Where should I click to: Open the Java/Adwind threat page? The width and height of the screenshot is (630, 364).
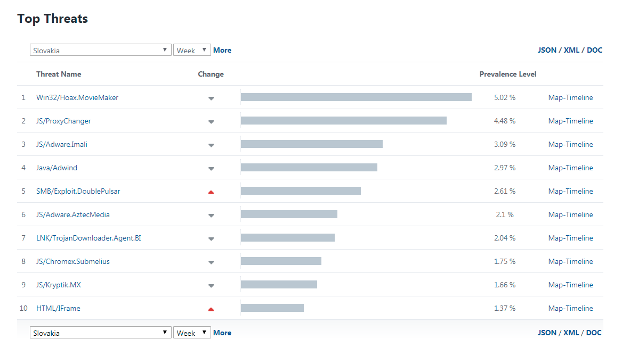[x=56, y=168]
